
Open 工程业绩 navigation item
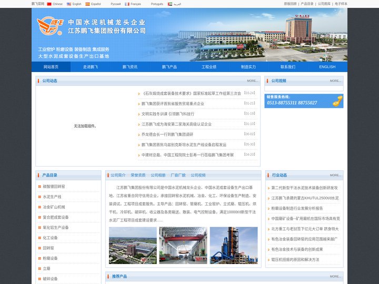point(209,67)
